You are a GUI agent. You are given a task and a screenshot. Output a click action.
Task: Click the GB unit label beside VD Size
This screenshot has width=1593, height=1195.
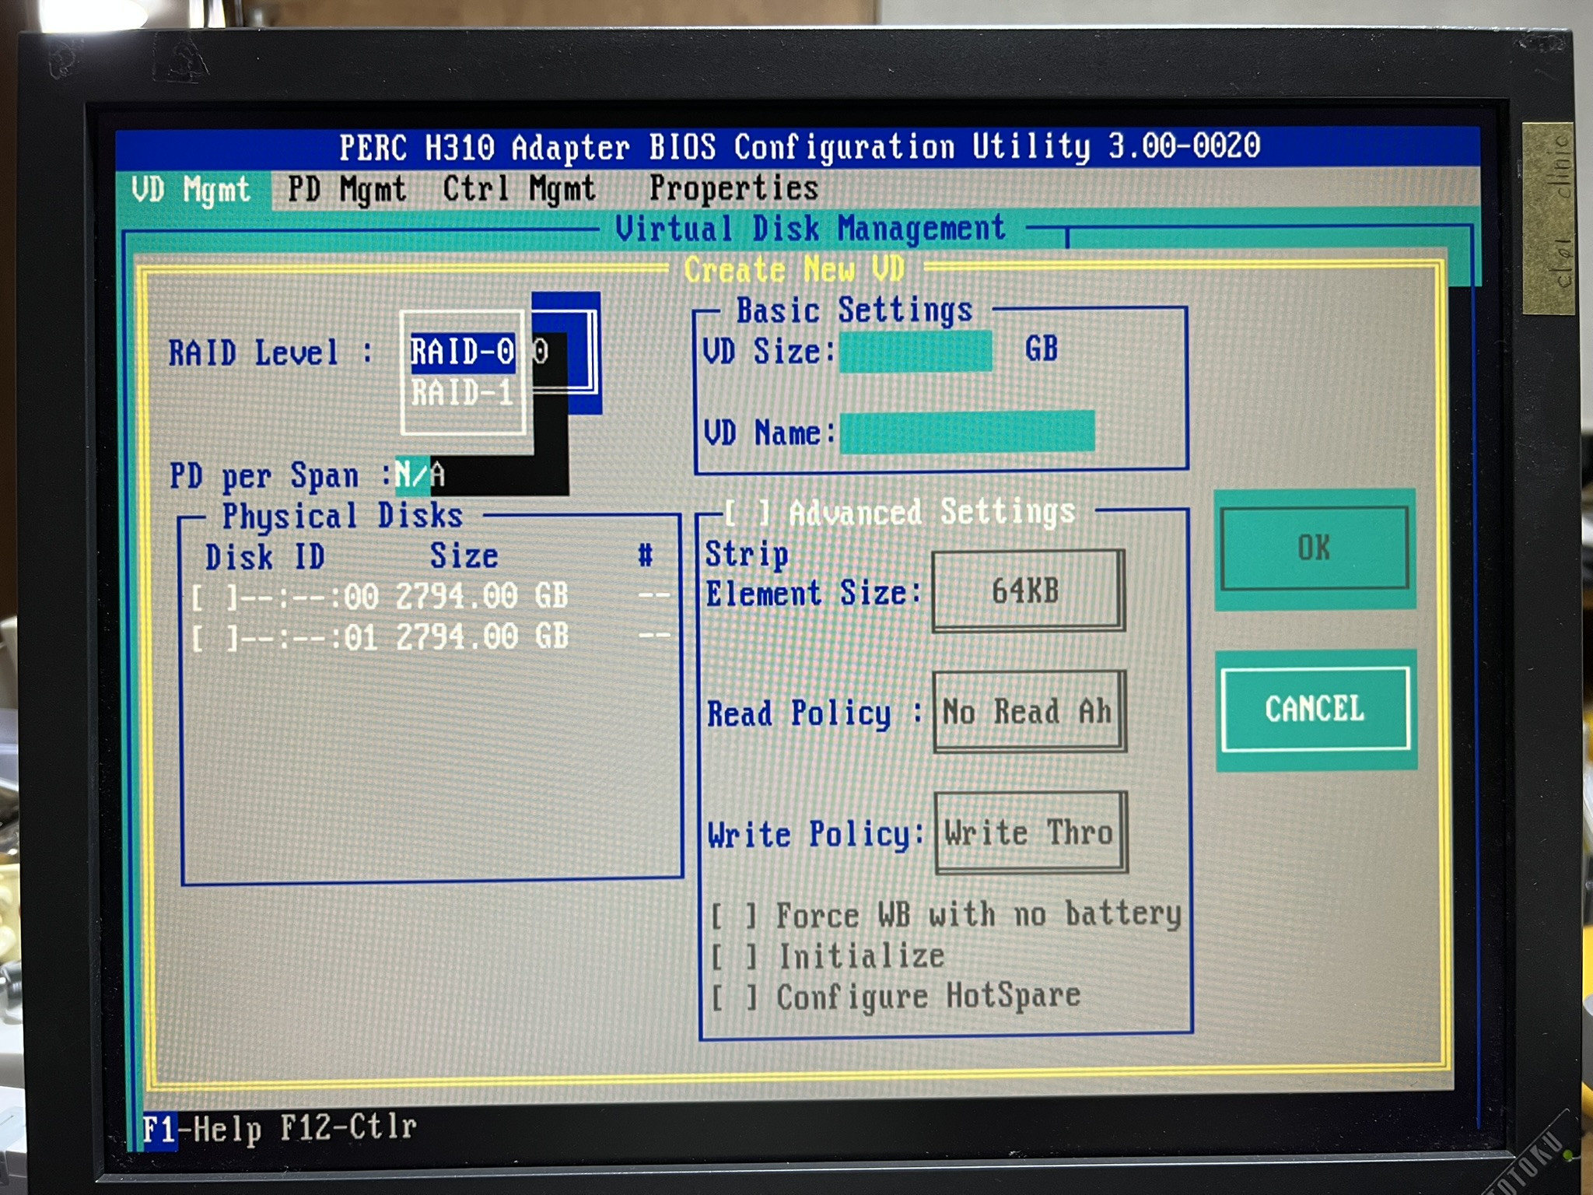pos(1042,349)
